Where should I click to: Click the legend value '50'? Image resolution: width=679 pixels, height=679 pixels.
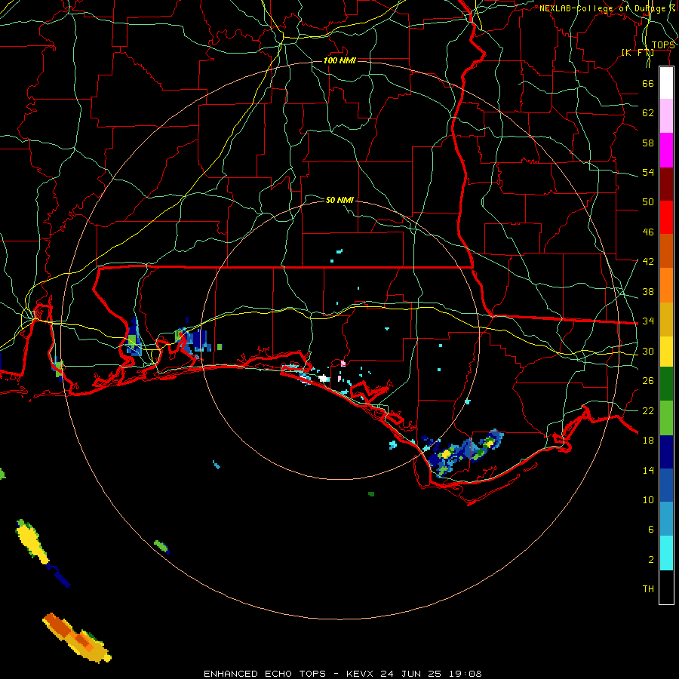(x=648, y=202)
